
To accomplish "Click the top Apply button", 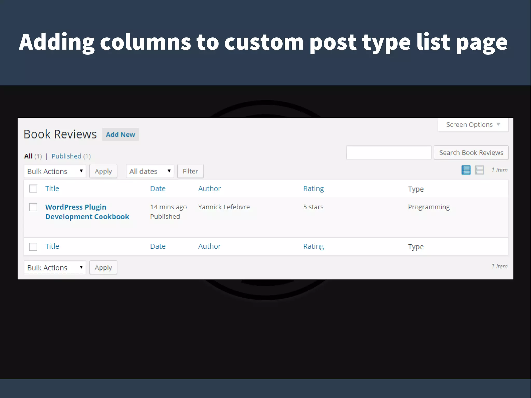I will (103, 171).
